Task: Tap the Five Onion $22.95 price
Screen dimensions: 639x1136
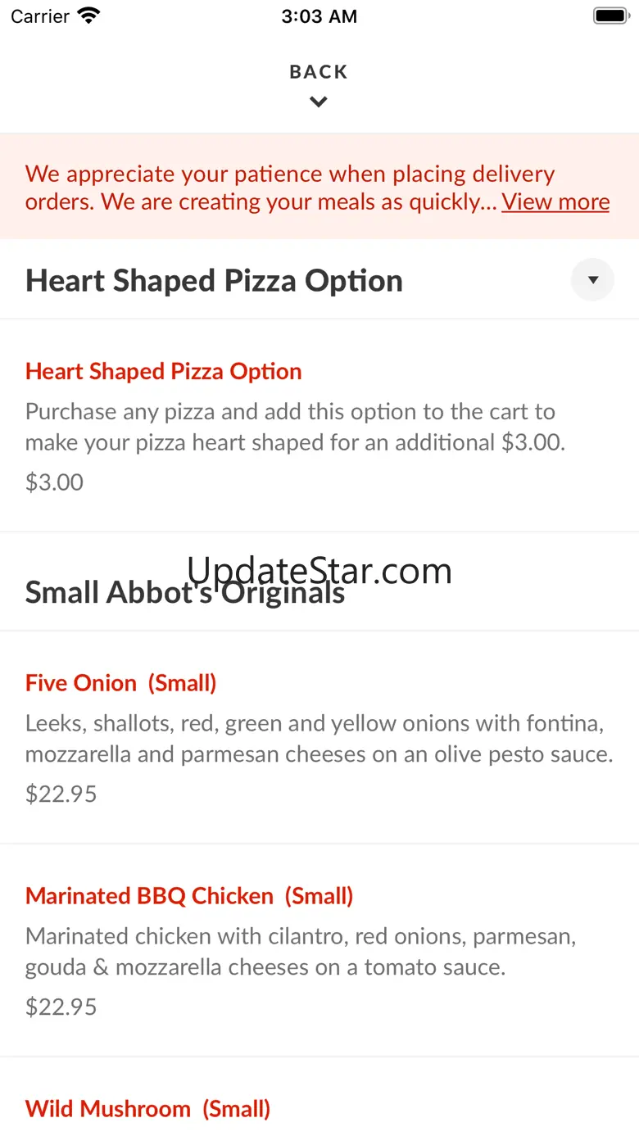Action: coord(61,794)
